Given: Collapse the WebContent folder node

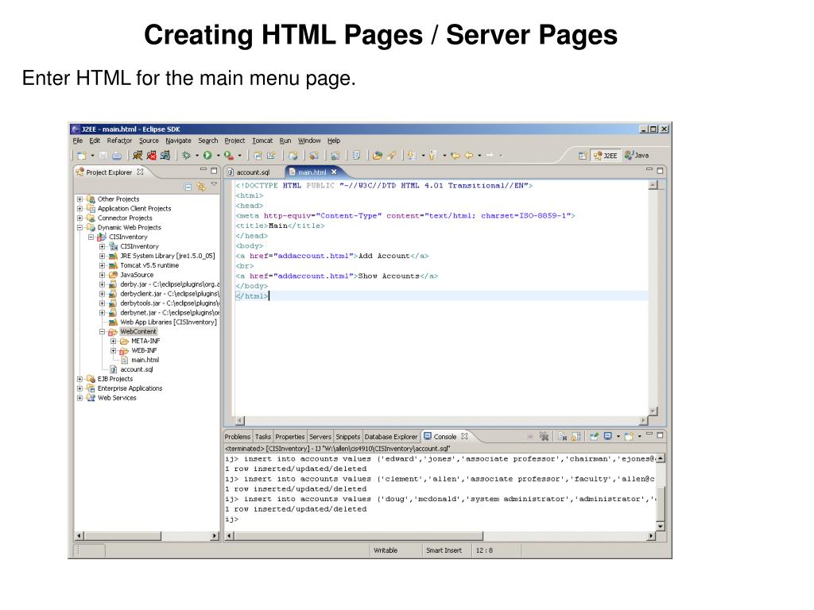Looking at the screenshot, I should [103, 331].
